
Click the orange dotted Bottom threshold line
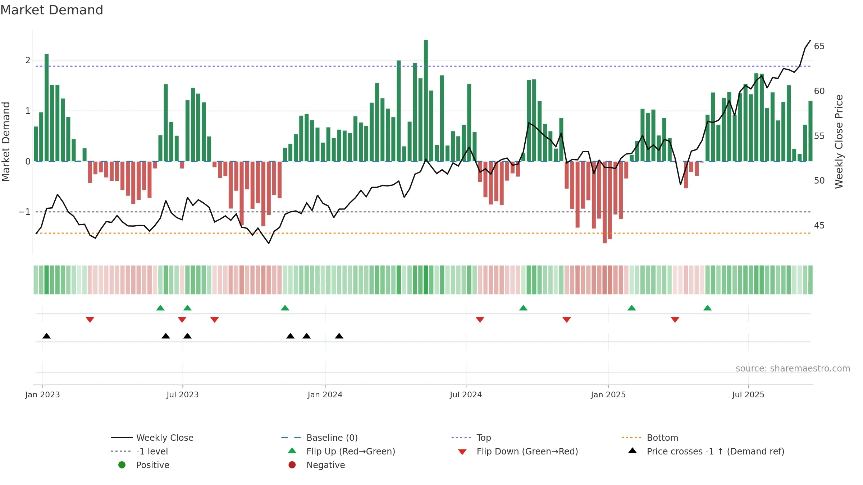click(423, 233)
